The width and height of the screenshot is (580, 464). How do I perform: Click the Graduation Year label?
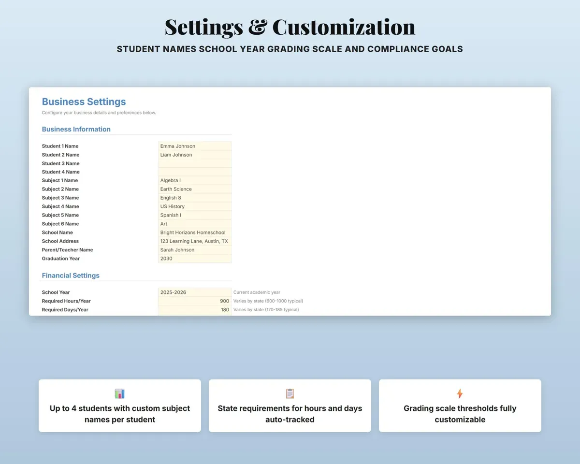click(x=60, y=259)
